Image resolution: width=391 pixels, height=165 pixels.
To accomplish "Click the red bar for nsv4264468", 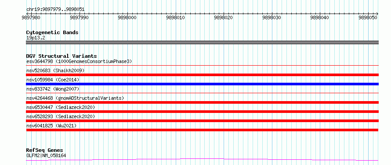I will pos(202,102).
